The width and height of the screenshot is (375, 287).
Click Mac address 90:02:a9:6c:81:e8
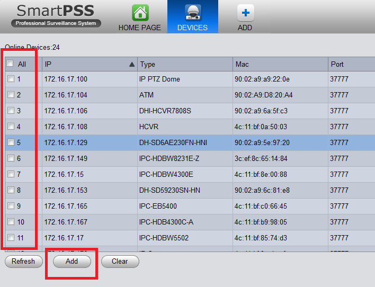tap(262, 190)
